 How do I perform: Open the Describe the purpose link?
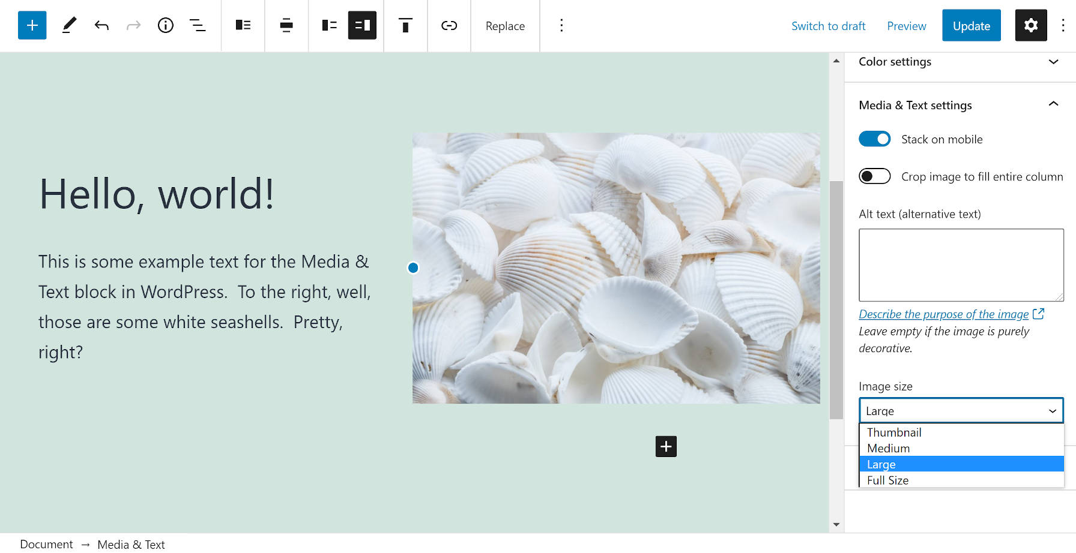click(943, 314)
